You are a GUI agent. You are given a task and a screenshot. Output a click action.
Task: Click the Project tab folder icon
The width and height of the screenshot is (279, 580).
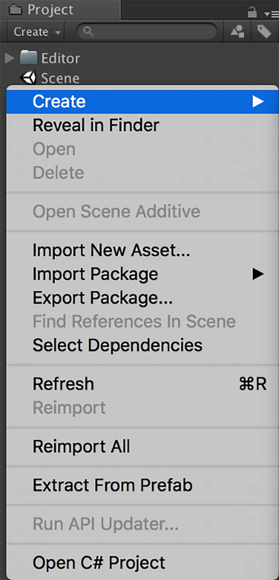[x=15, y=10]
